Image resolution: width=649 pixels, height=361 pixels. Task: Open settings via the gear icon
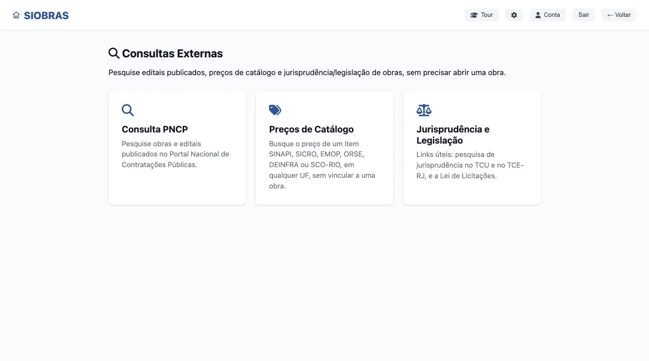click(x=514, y=15)
